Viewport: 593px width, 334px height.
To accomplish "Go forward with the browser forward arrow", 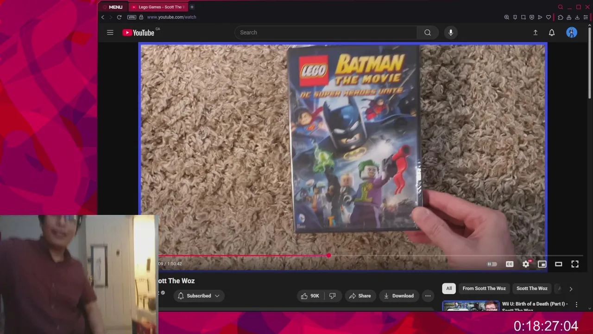I will click(x=110, y=17).
